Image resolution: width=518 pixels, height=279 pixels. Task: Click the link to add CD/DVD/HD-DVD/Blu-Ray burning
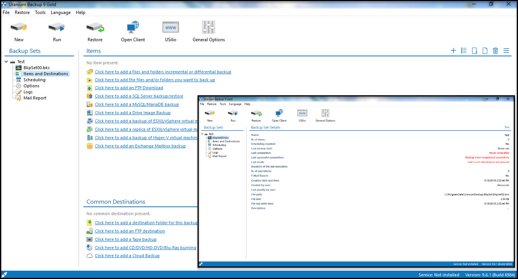145,248
